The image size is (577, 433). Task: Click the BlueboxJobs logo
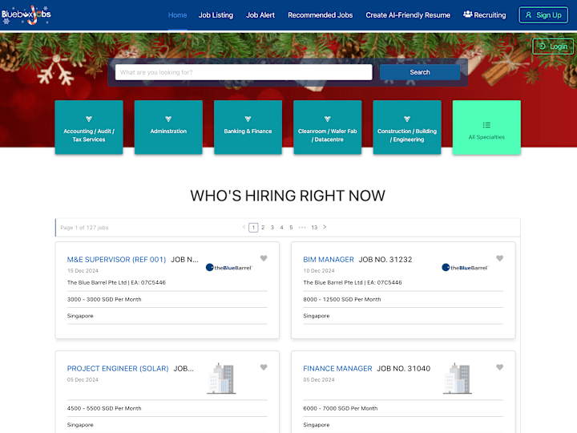click(x=26, y=15)
